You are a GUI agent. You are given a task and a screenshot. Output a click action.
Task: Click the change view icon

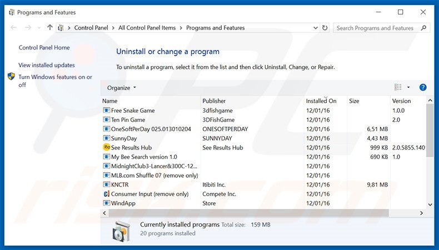[x=398, y=87]
